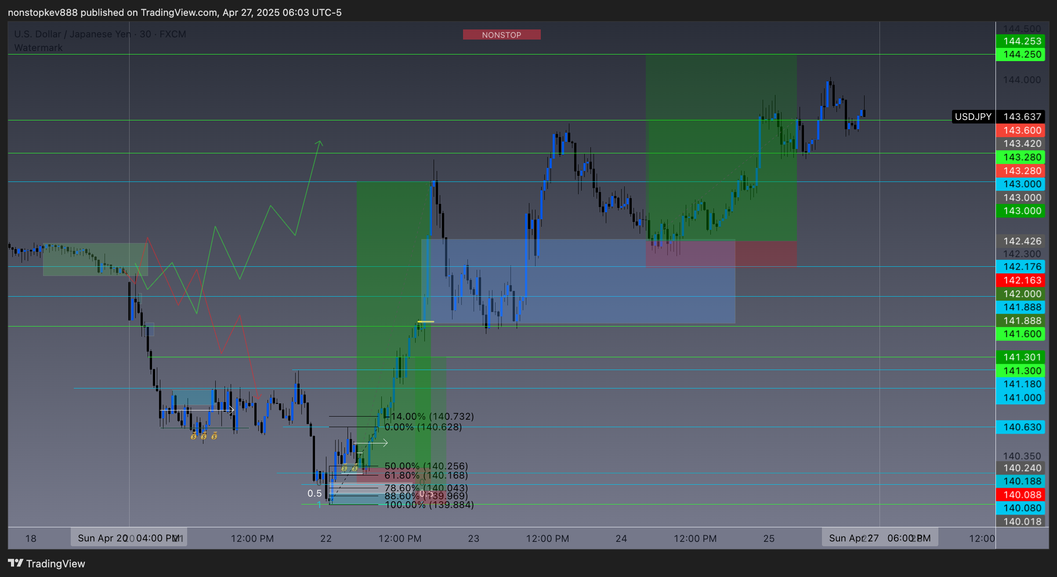Select the red 143.600 price label

click(x=1020, y=130)
